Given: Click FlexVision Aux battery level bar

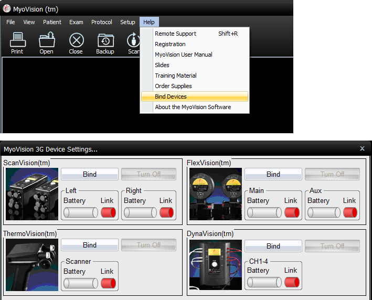Looking at the screenshot, I should [324, 212].
